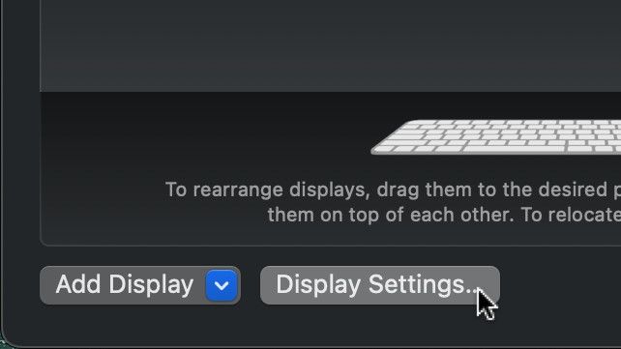Click the empty gap between the two buttons

click(251, 285)
